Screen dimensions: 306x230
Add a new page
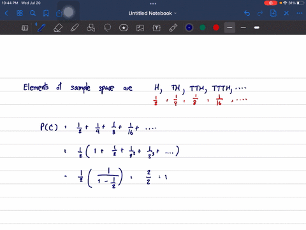pos(273,13)
